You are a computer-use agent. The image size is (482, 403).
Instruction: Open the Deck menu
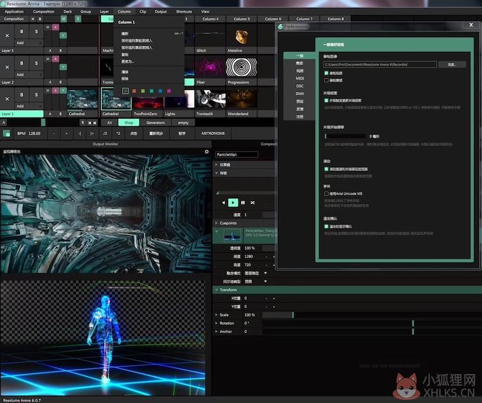tap(67, 12)
